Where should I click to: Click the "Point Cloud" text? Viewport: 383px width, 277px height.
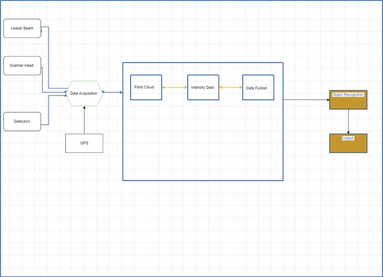[144, 87]
